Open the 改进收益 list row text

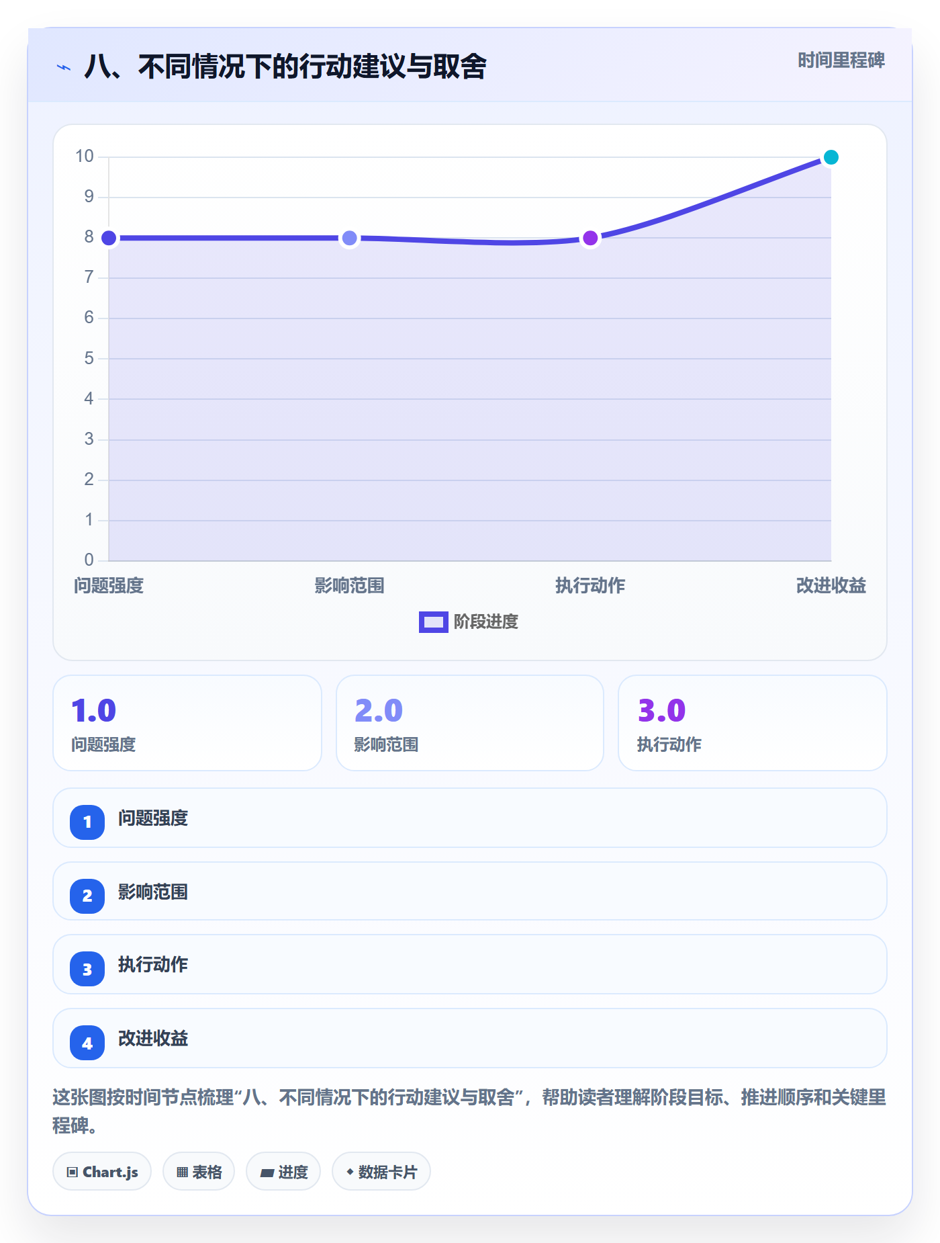(x=153, y=1039)
